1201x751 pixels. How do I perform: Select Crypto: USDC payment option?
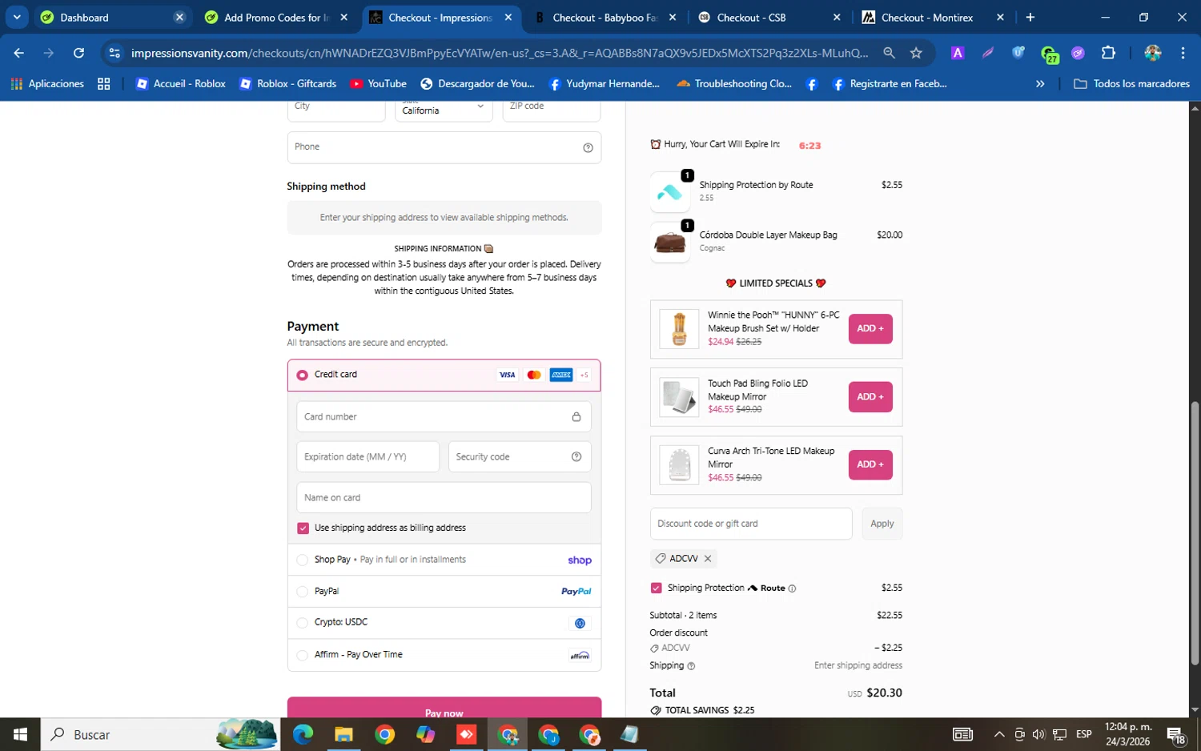[302, 622]
